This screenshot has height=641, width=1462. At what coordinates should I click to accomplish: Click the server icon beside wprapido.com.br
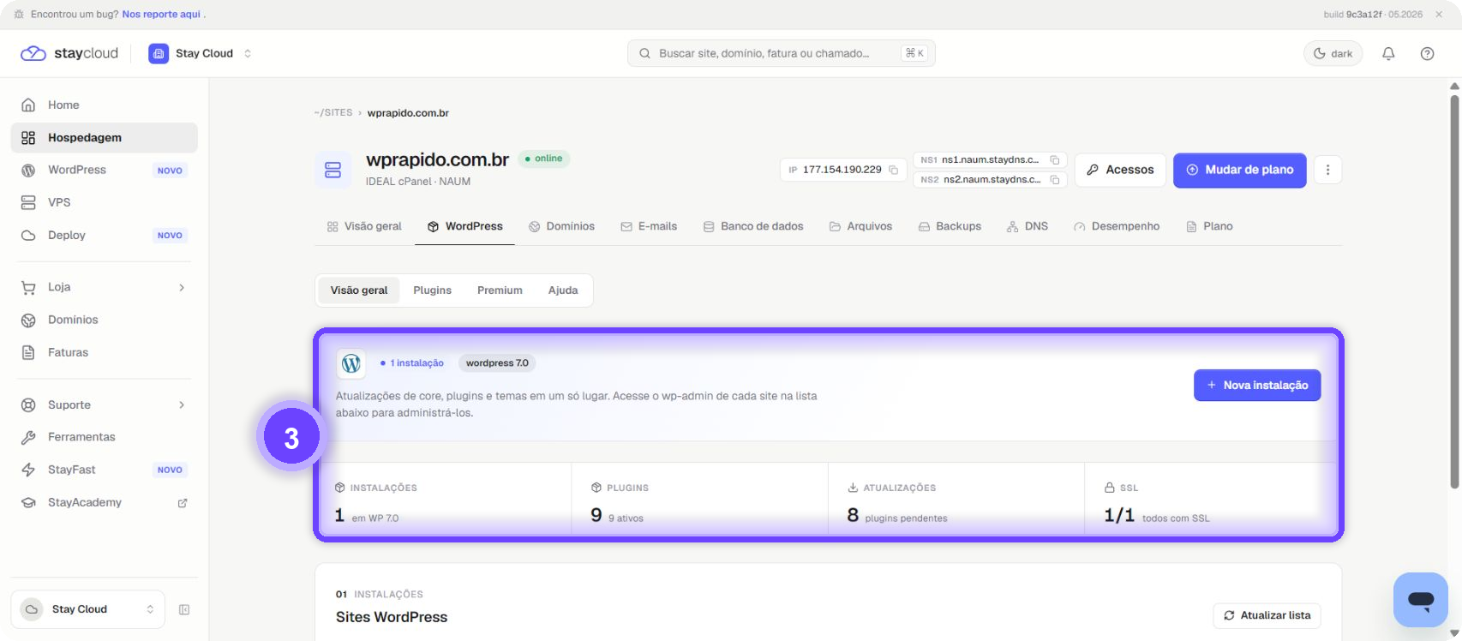pyautogui.click(x=333, y=170)
